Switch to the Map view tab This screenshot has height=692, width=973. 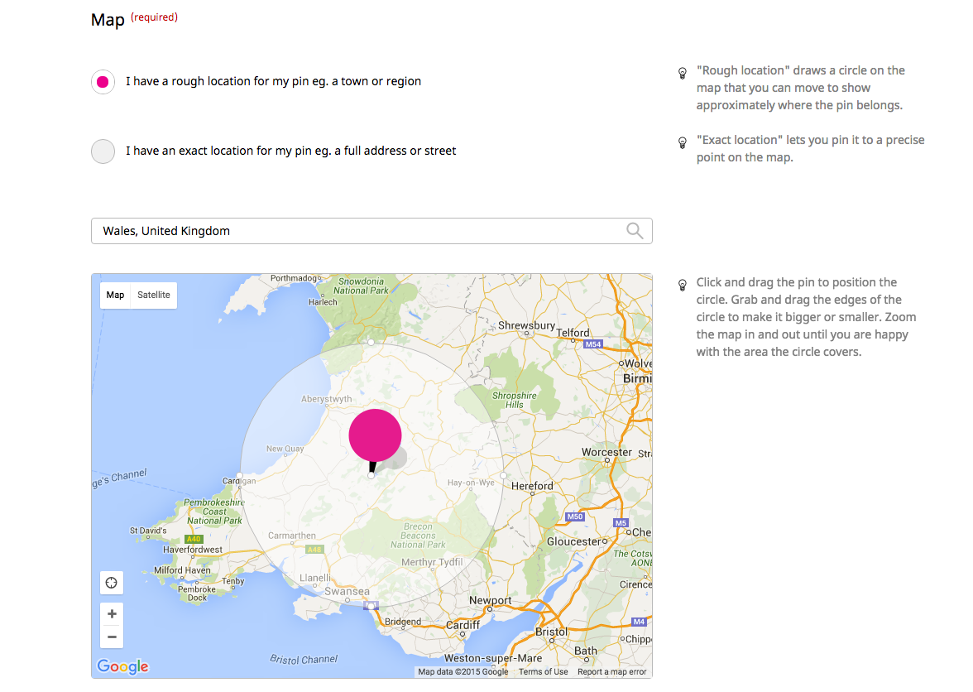[115, 295]
